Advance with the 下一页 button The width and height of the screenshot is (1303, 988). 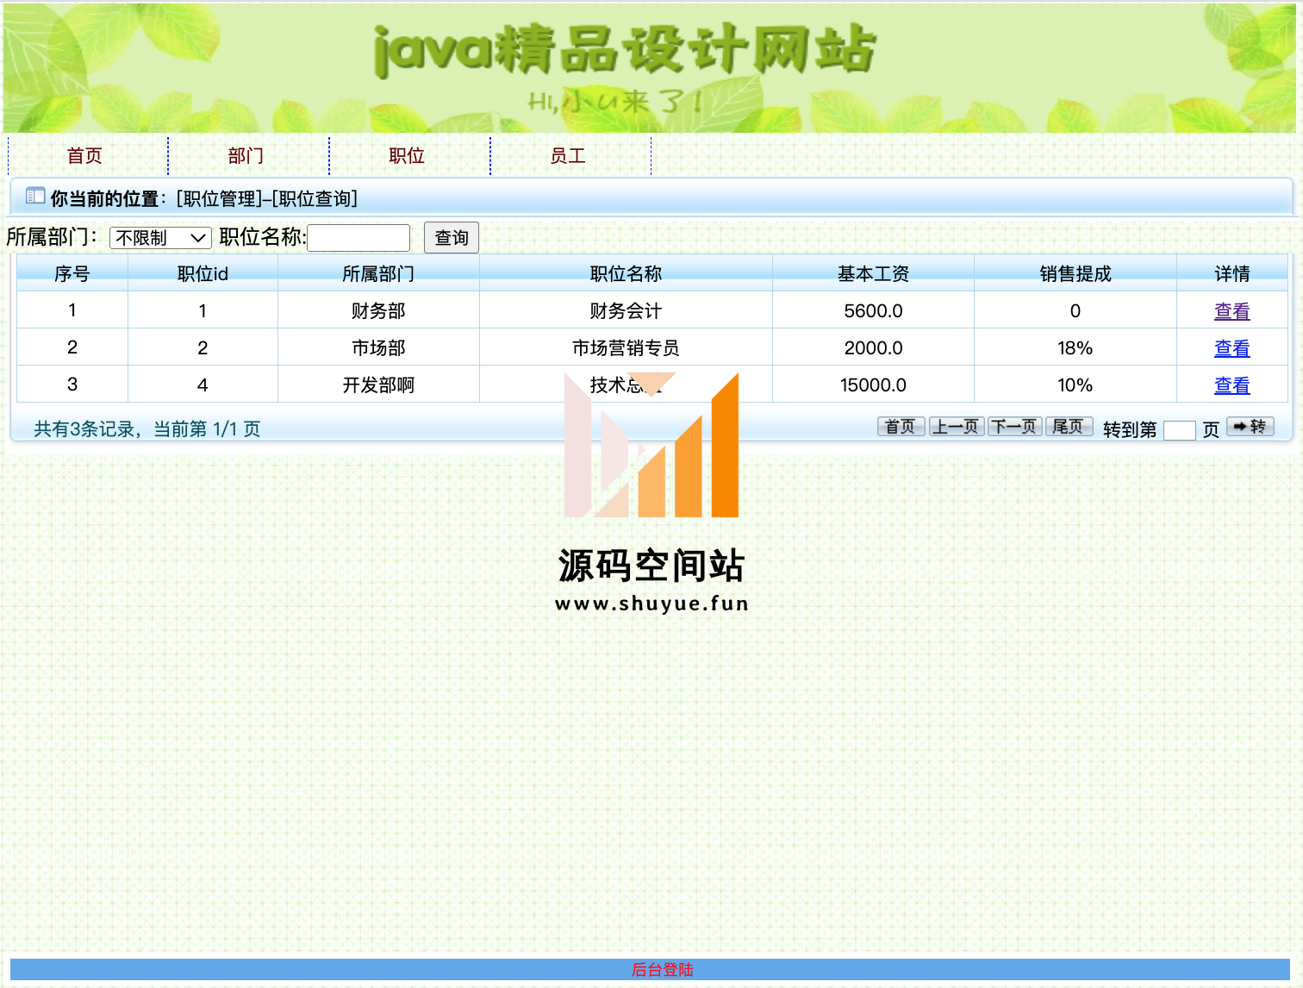pyautogui.click(x=1014, y=427)
